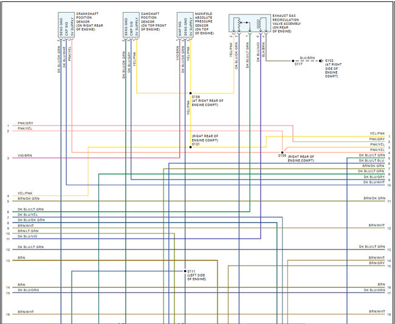Click left-side BRN/WHT label at pin 9
This screenshot has width=395, height=324.
tap(26, 226)
